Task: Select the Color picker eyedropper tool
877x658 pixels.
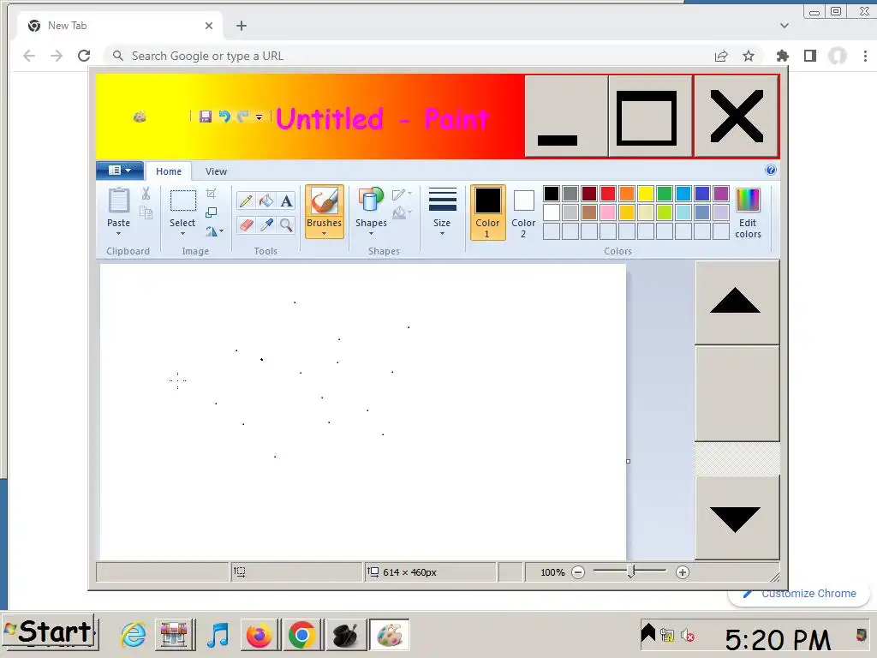Action: [266, 225]
